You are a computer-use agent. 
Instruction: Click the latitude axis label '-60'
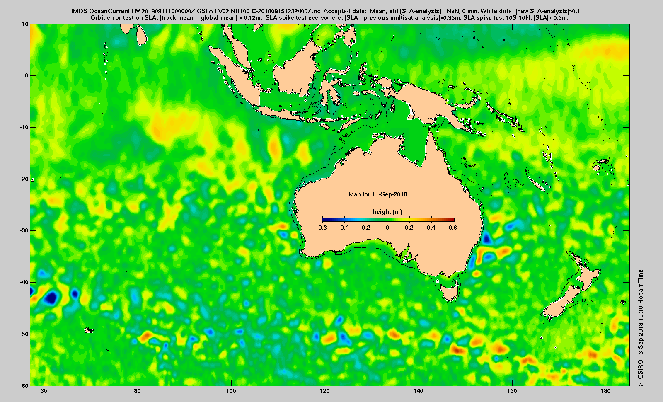tap(24, 385)
